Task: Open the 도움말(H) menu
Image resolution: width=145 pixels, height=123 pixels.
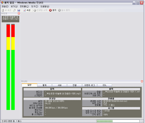Action: point(45,7)
